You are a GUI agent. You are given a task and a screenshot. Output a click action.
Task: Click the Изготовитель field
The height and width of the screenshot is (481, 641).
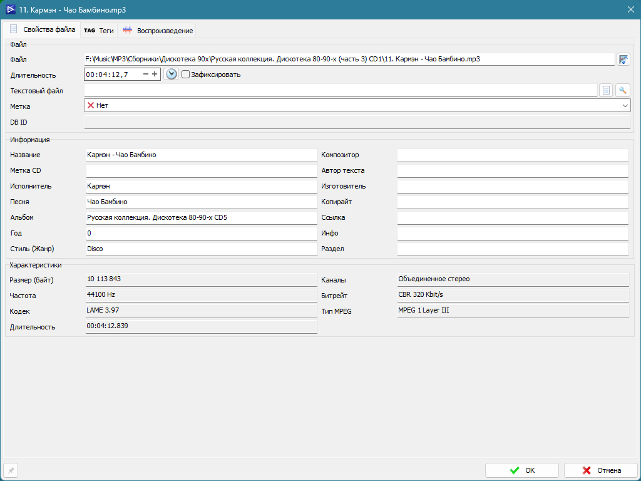click(513, 186)
